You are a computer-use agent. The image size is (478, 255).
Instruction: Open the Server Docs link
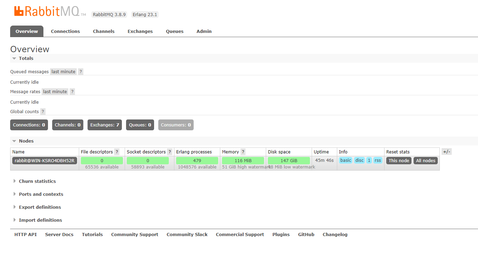coord(59,234)
